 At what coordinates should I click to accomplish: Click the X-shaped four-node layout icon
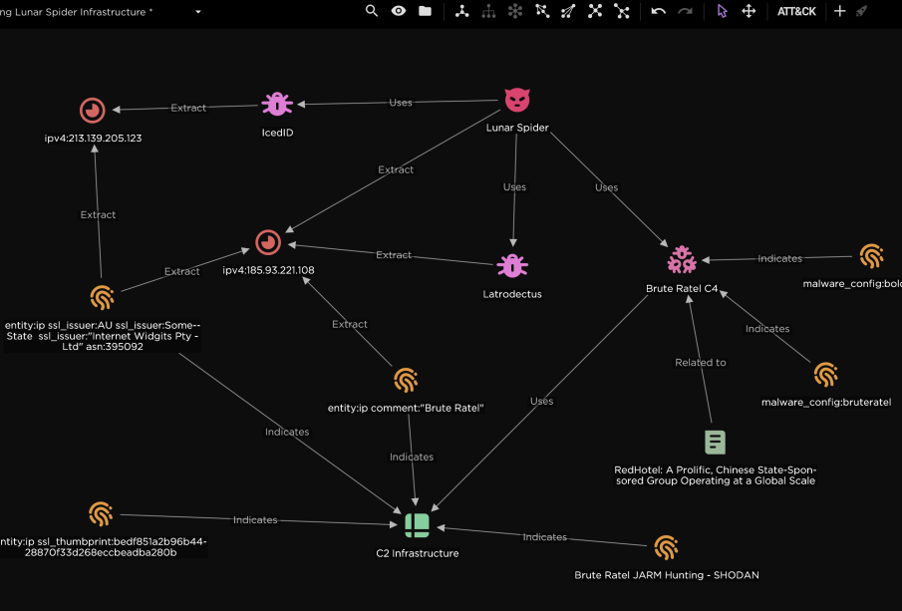[595, 11]
